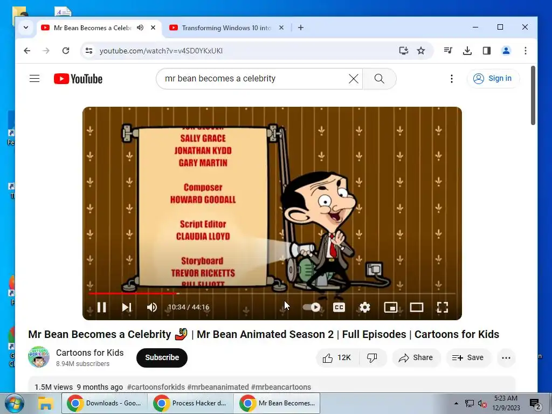Enter full screen mode
The width and height of the screenshot is (552, 414).
point(442,307)
